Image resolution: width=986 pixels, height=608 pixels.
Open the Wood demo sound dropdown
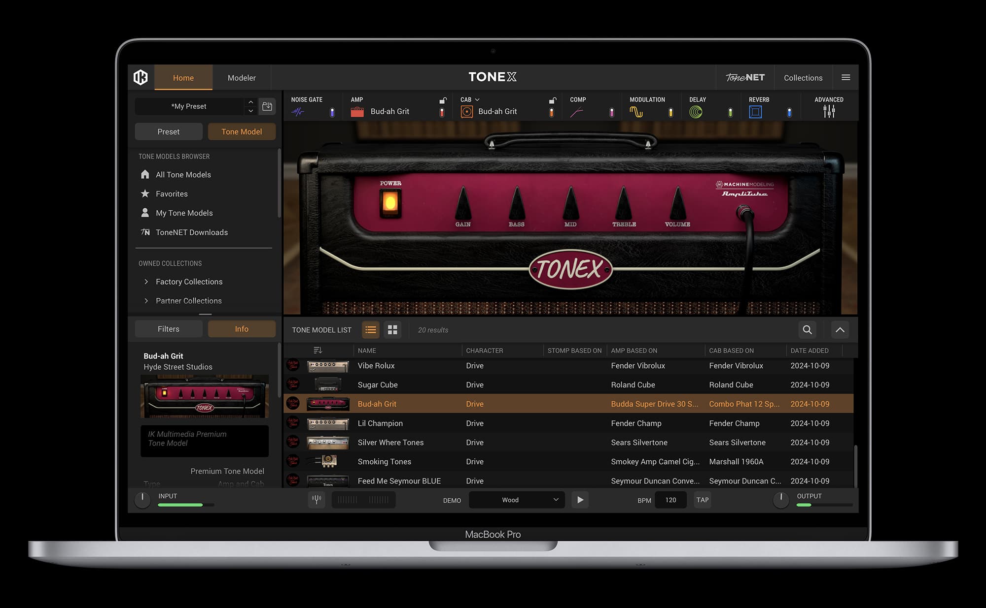516,499
